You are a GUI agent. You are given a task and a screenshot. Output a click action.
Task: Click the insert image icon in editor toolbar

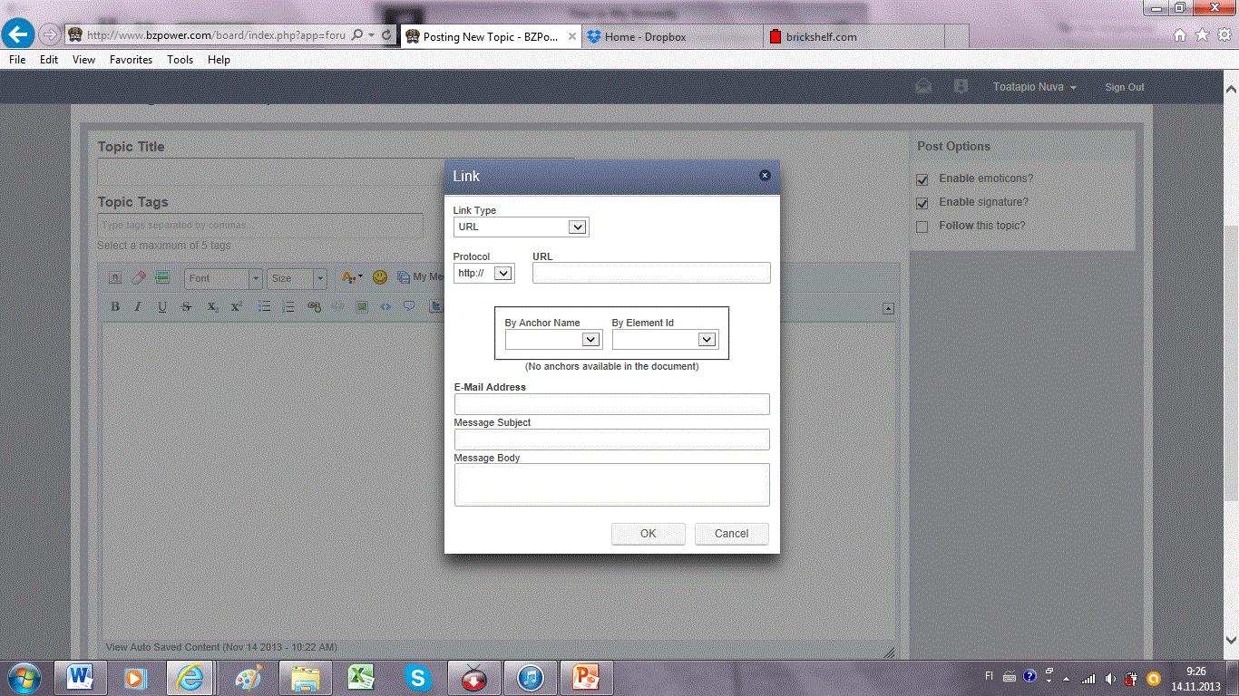click(362, 307)
